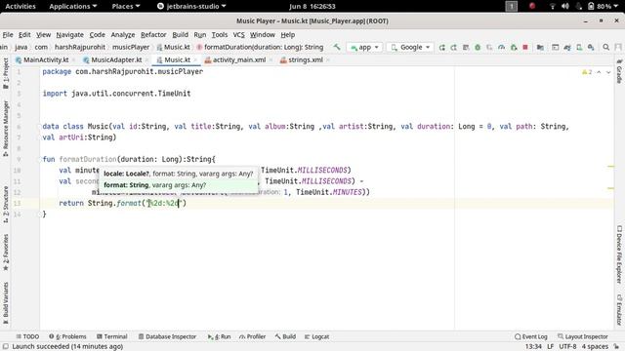Open the Build menu
Viewport: 625px width, 351px height.
coord(180,35)
